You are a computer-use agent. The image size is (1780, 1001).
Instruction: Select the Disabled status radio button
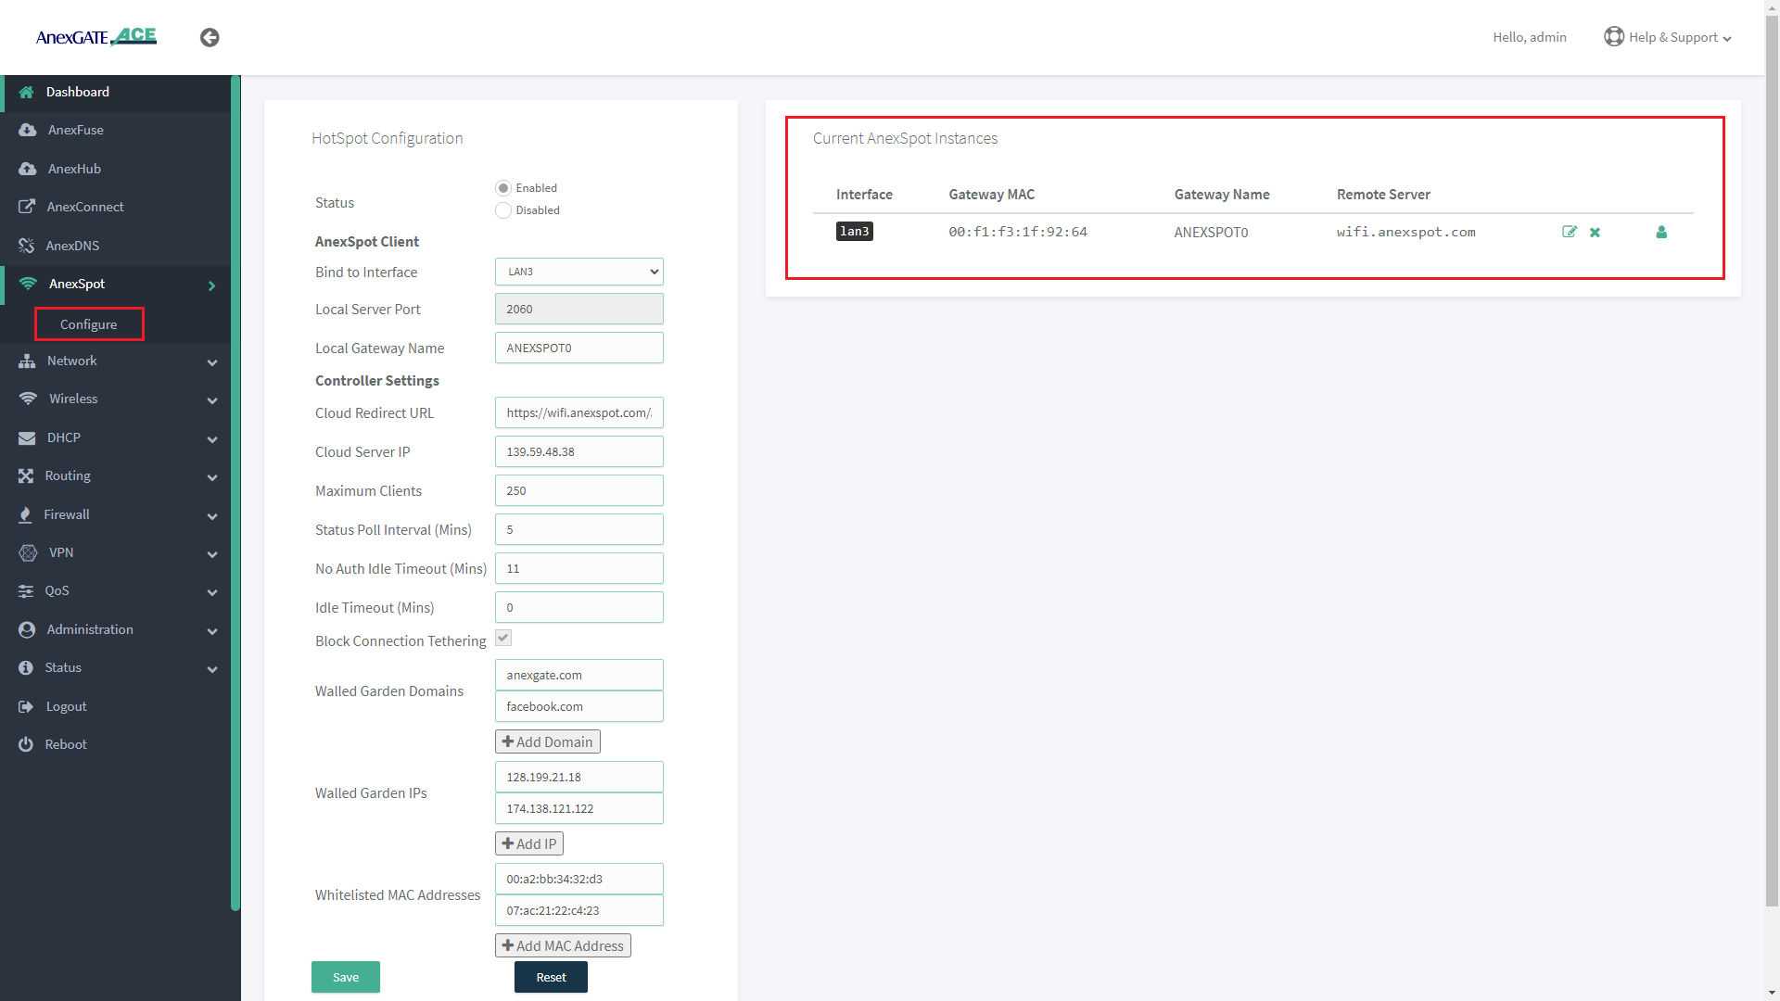(503, 210)
